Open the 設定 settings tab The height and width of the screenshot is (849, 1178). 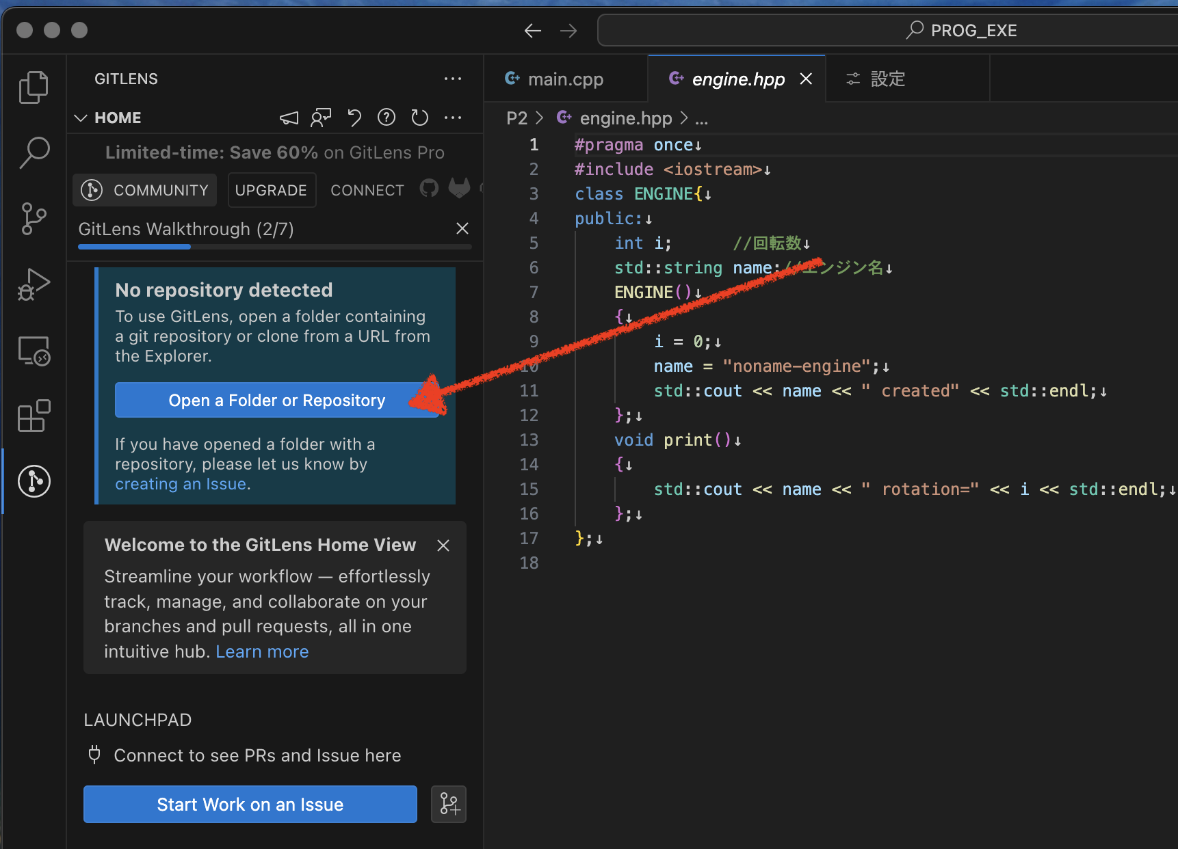[x=888, y=79]
